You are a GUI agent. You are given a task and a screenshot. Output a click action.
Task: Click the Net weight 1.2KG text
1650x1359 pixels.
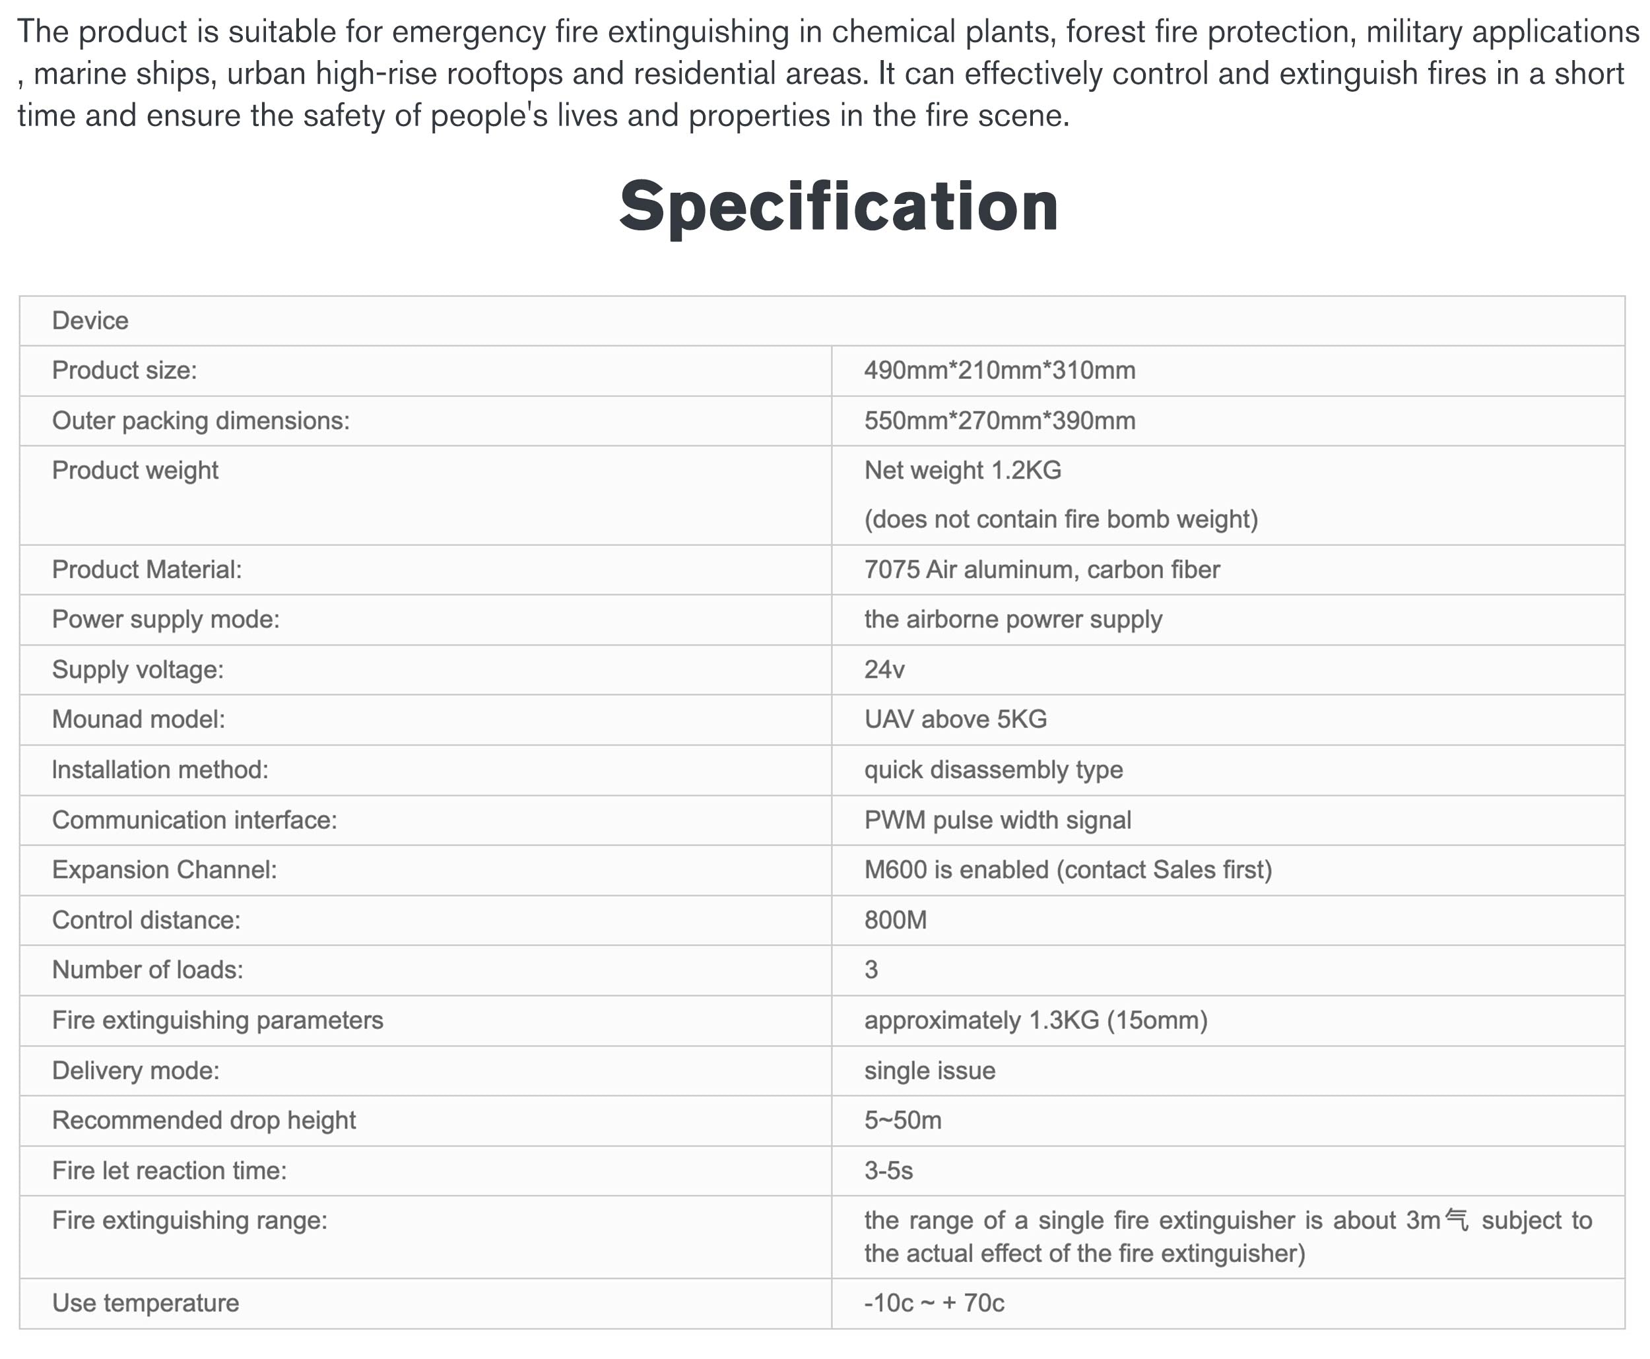point(962,471)
